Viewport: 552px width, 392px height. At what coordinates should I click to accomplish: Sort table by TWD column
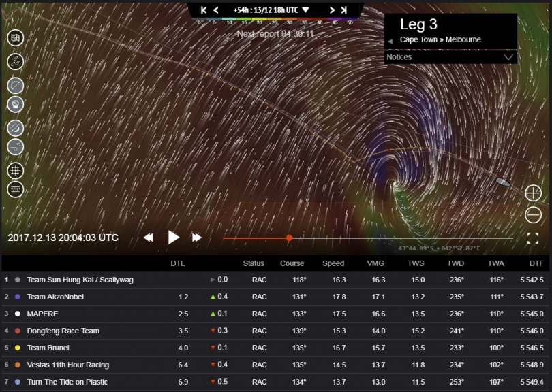pyautogui.click(x=455, y=263)
